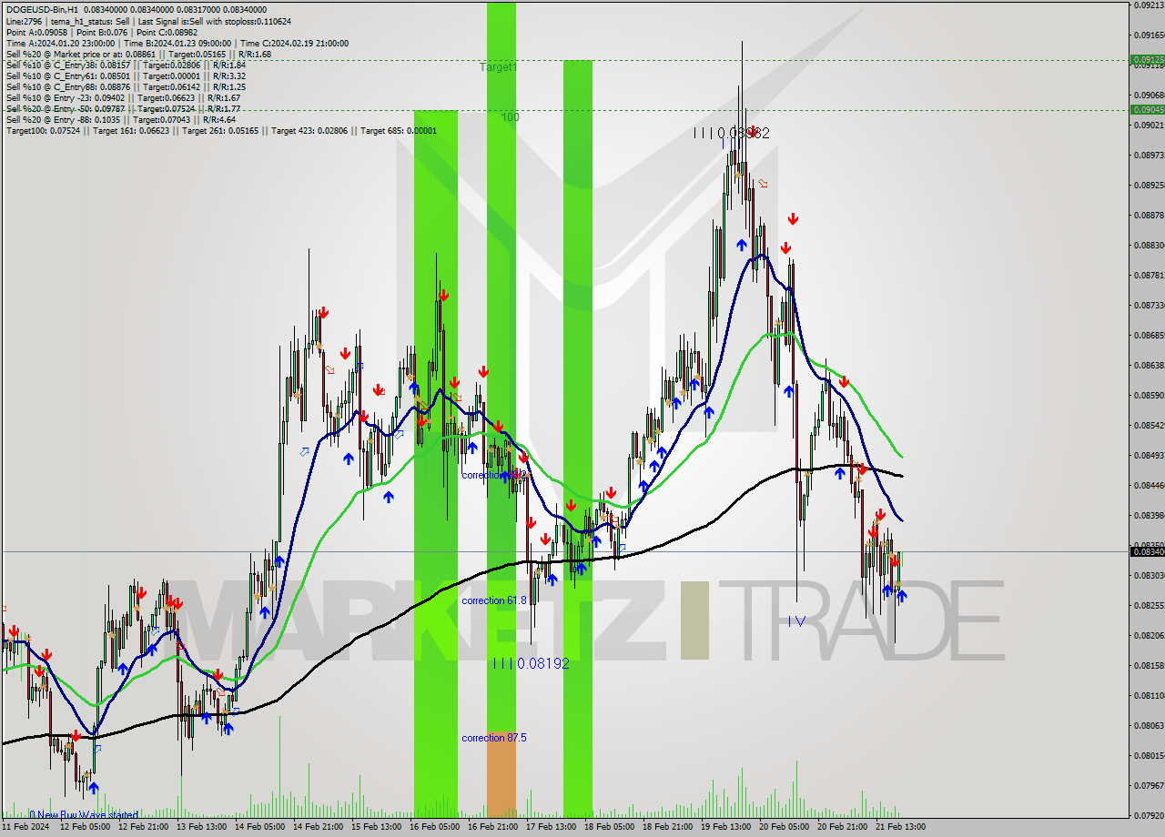Click price axis value 0.08733
The image size is (1165, 837).
coord(1150,305)
